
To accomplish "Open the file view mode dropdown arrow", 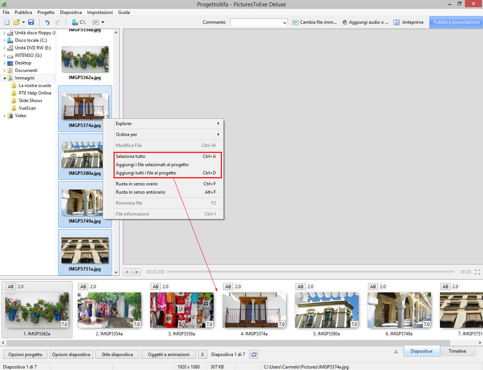I will [x=103, y=22].
